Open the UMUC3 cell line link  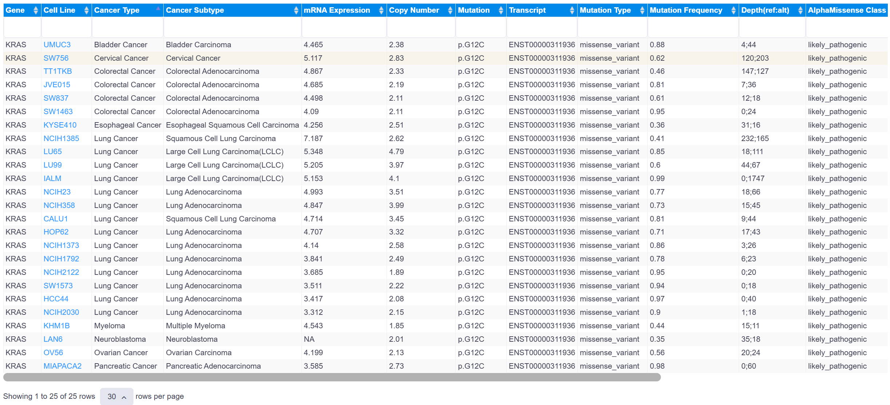click(57, 45)
